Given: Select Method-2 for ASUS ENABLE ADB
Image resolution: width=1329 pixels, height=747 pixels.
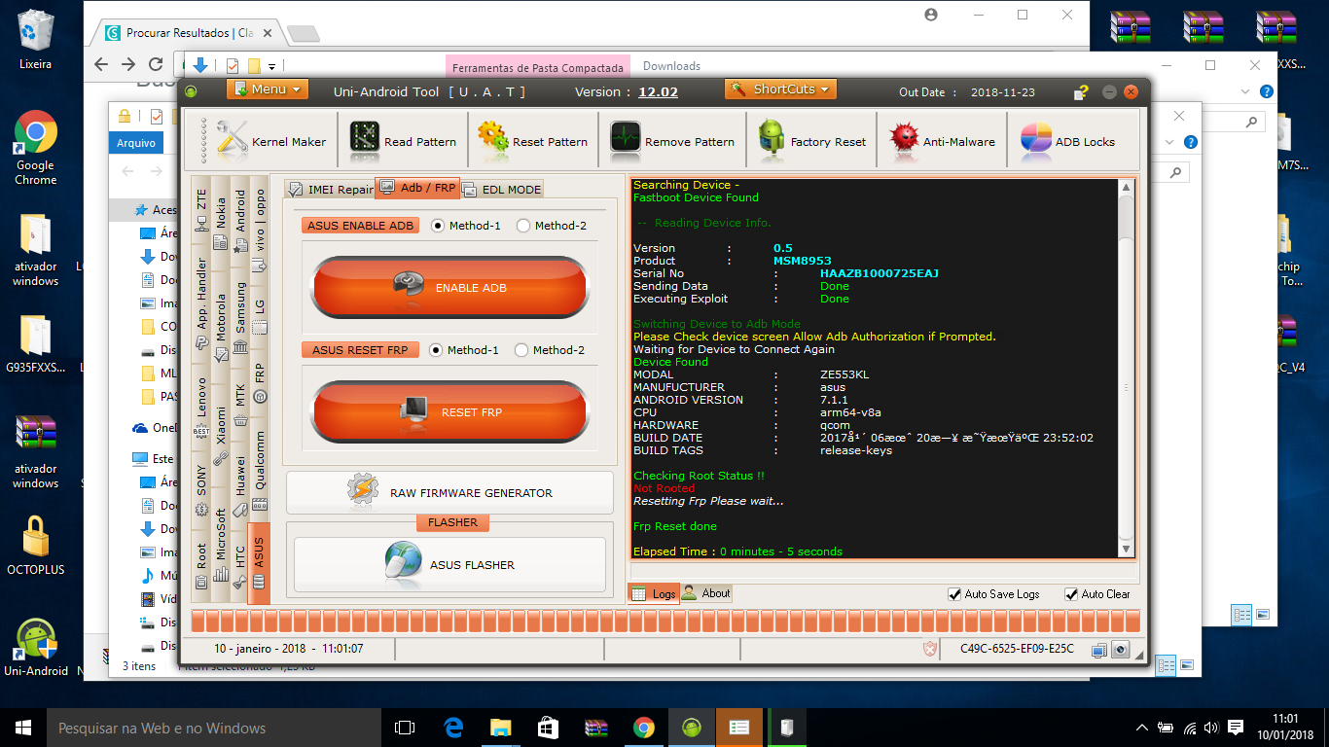Looking at the screenshot, I should pos(552,226).
